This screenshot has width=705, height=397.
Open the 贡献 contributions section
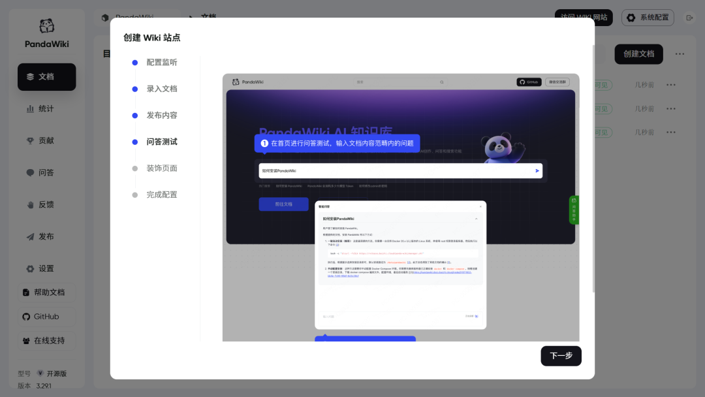47,141
